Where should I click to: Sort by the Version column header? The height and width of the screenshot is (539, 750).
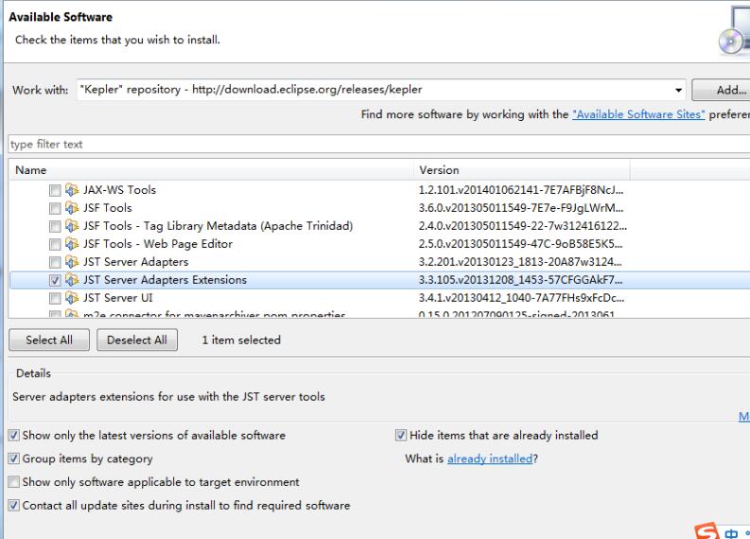pos(522,170)
